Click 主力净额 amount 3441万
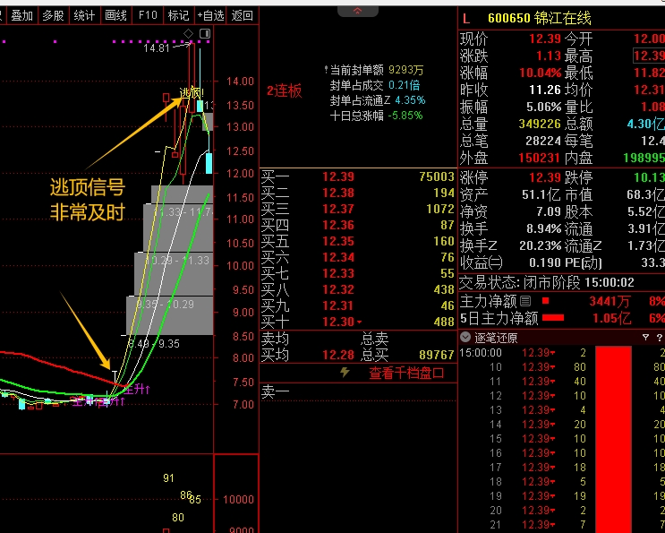 tap(609, 301)
